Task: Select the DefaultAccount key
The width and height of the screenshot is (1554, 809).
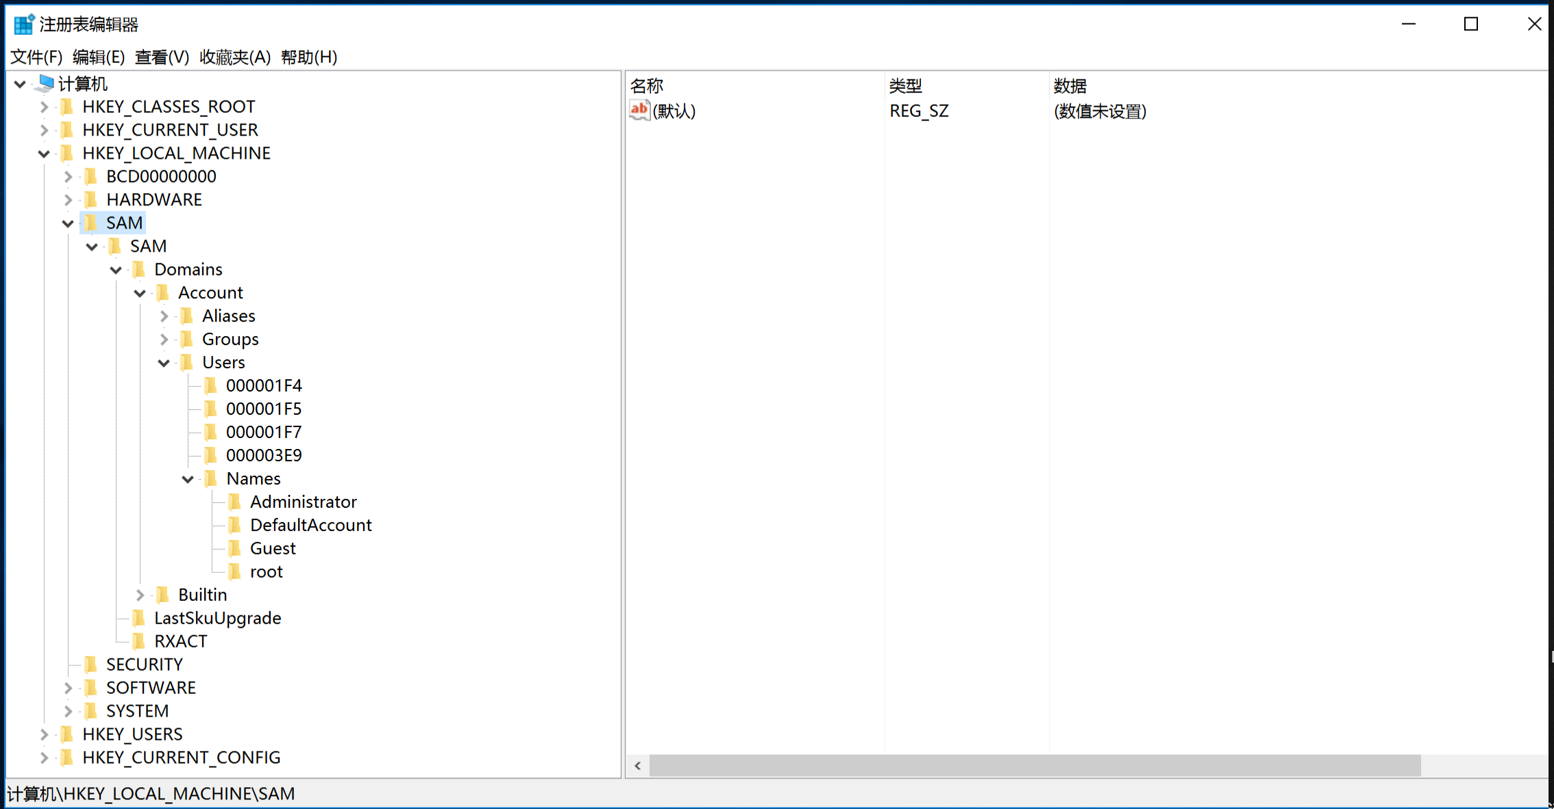Action: point(310,525)
